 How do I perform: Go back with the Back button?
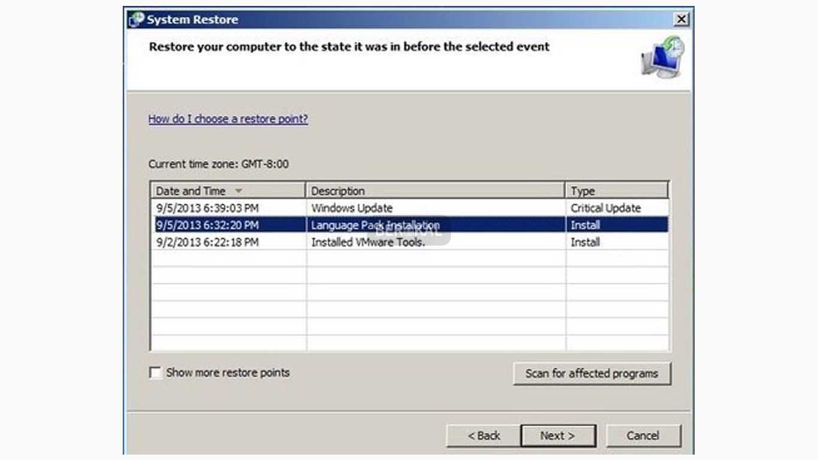(x=483, y=435)
